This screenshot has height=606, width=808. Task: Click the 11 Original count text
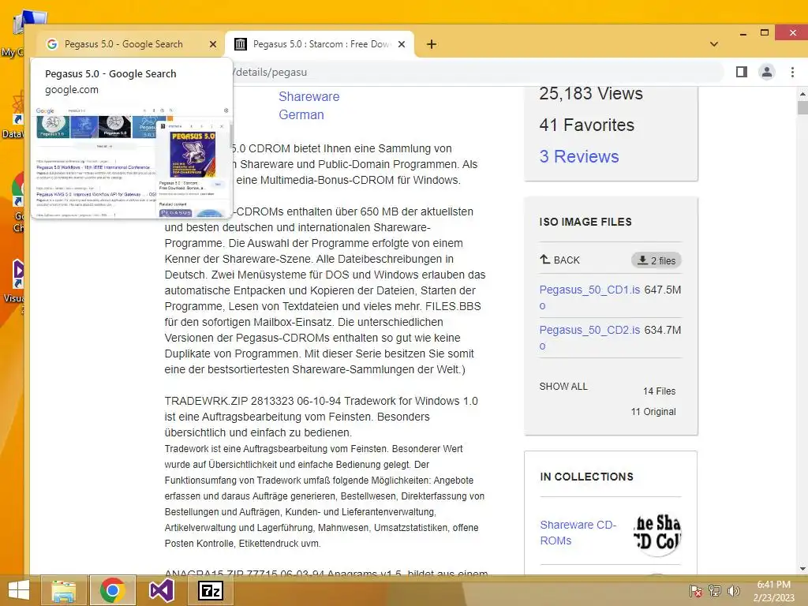tap(653, 412)
